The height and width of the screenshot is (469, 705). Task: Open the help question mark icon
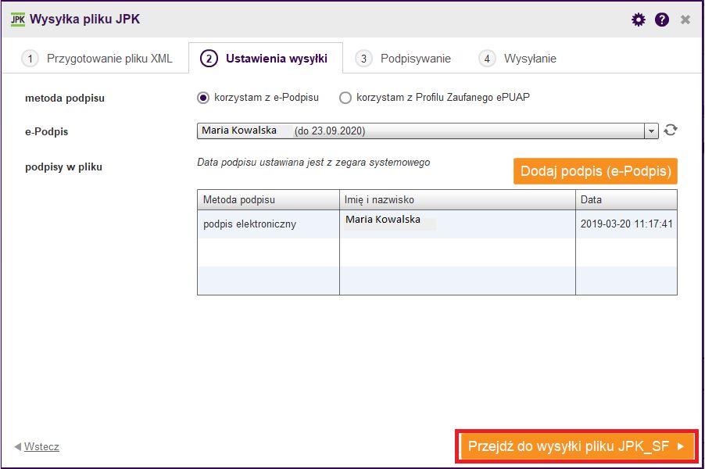click(x=662, y=20)
